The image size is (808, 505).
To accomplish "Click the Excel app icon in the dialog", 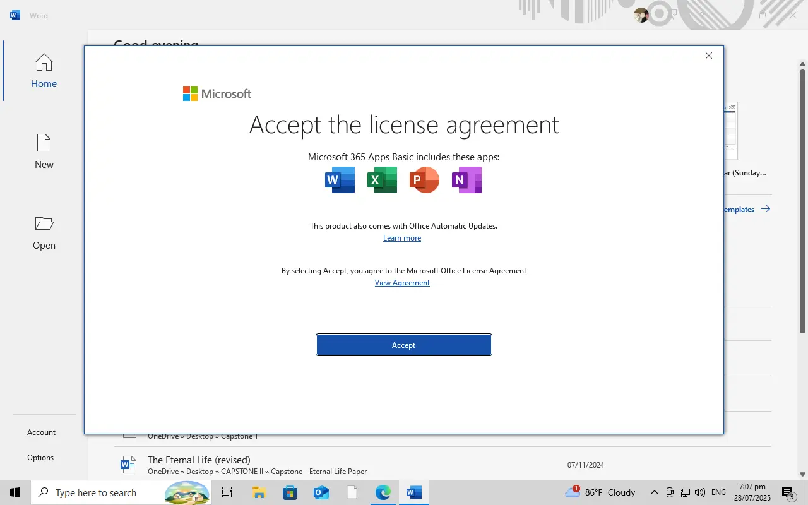I will [382, 181].
